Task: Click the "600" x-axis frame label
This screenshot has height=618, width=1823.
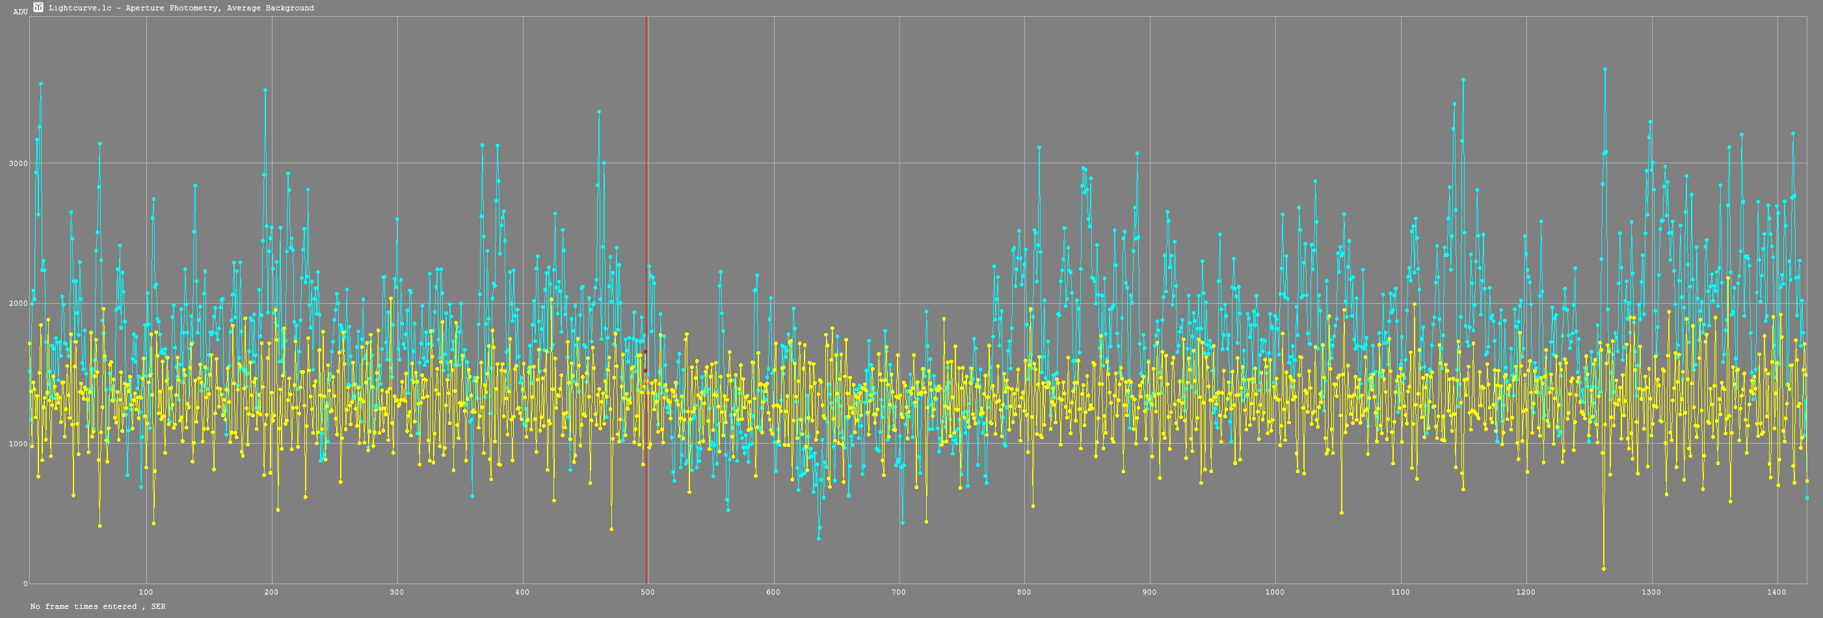Action: [x=773, y=592]
